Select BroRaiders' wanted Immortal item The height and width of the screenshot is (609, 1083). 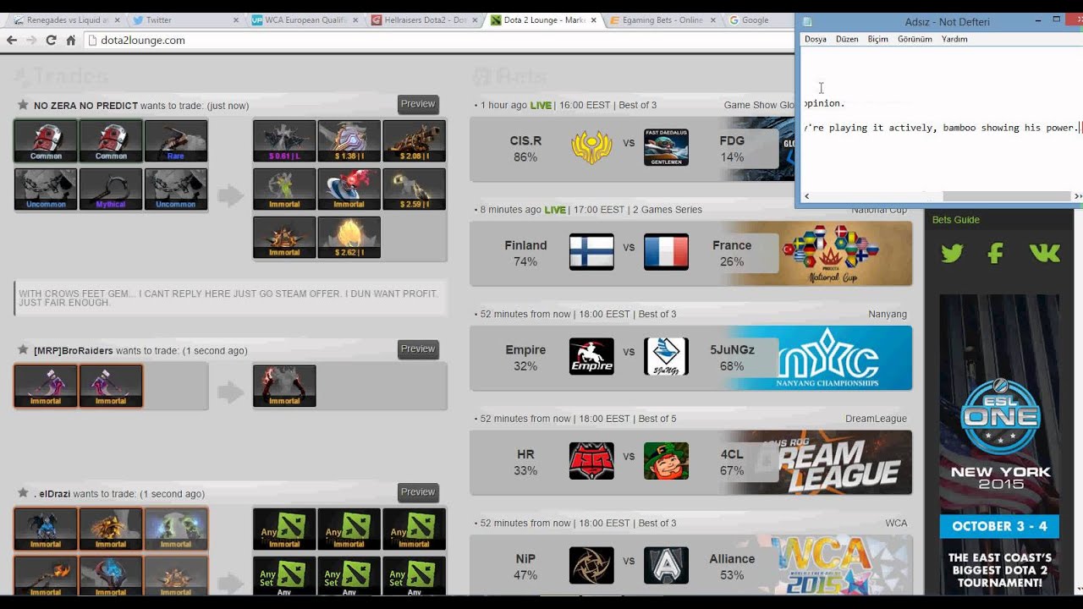pyautogui.click(x=284, y=386)
